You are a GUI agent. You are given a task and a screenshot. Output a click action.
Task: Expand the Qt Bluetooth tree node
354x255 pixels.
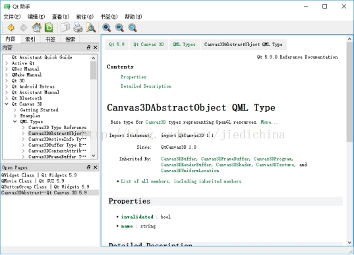[7, 98]
